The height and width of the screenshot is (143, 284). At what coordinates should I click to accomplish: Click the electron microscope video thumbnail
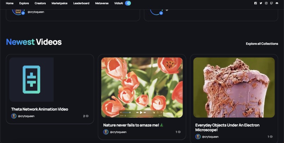click(x=234, y=87)
